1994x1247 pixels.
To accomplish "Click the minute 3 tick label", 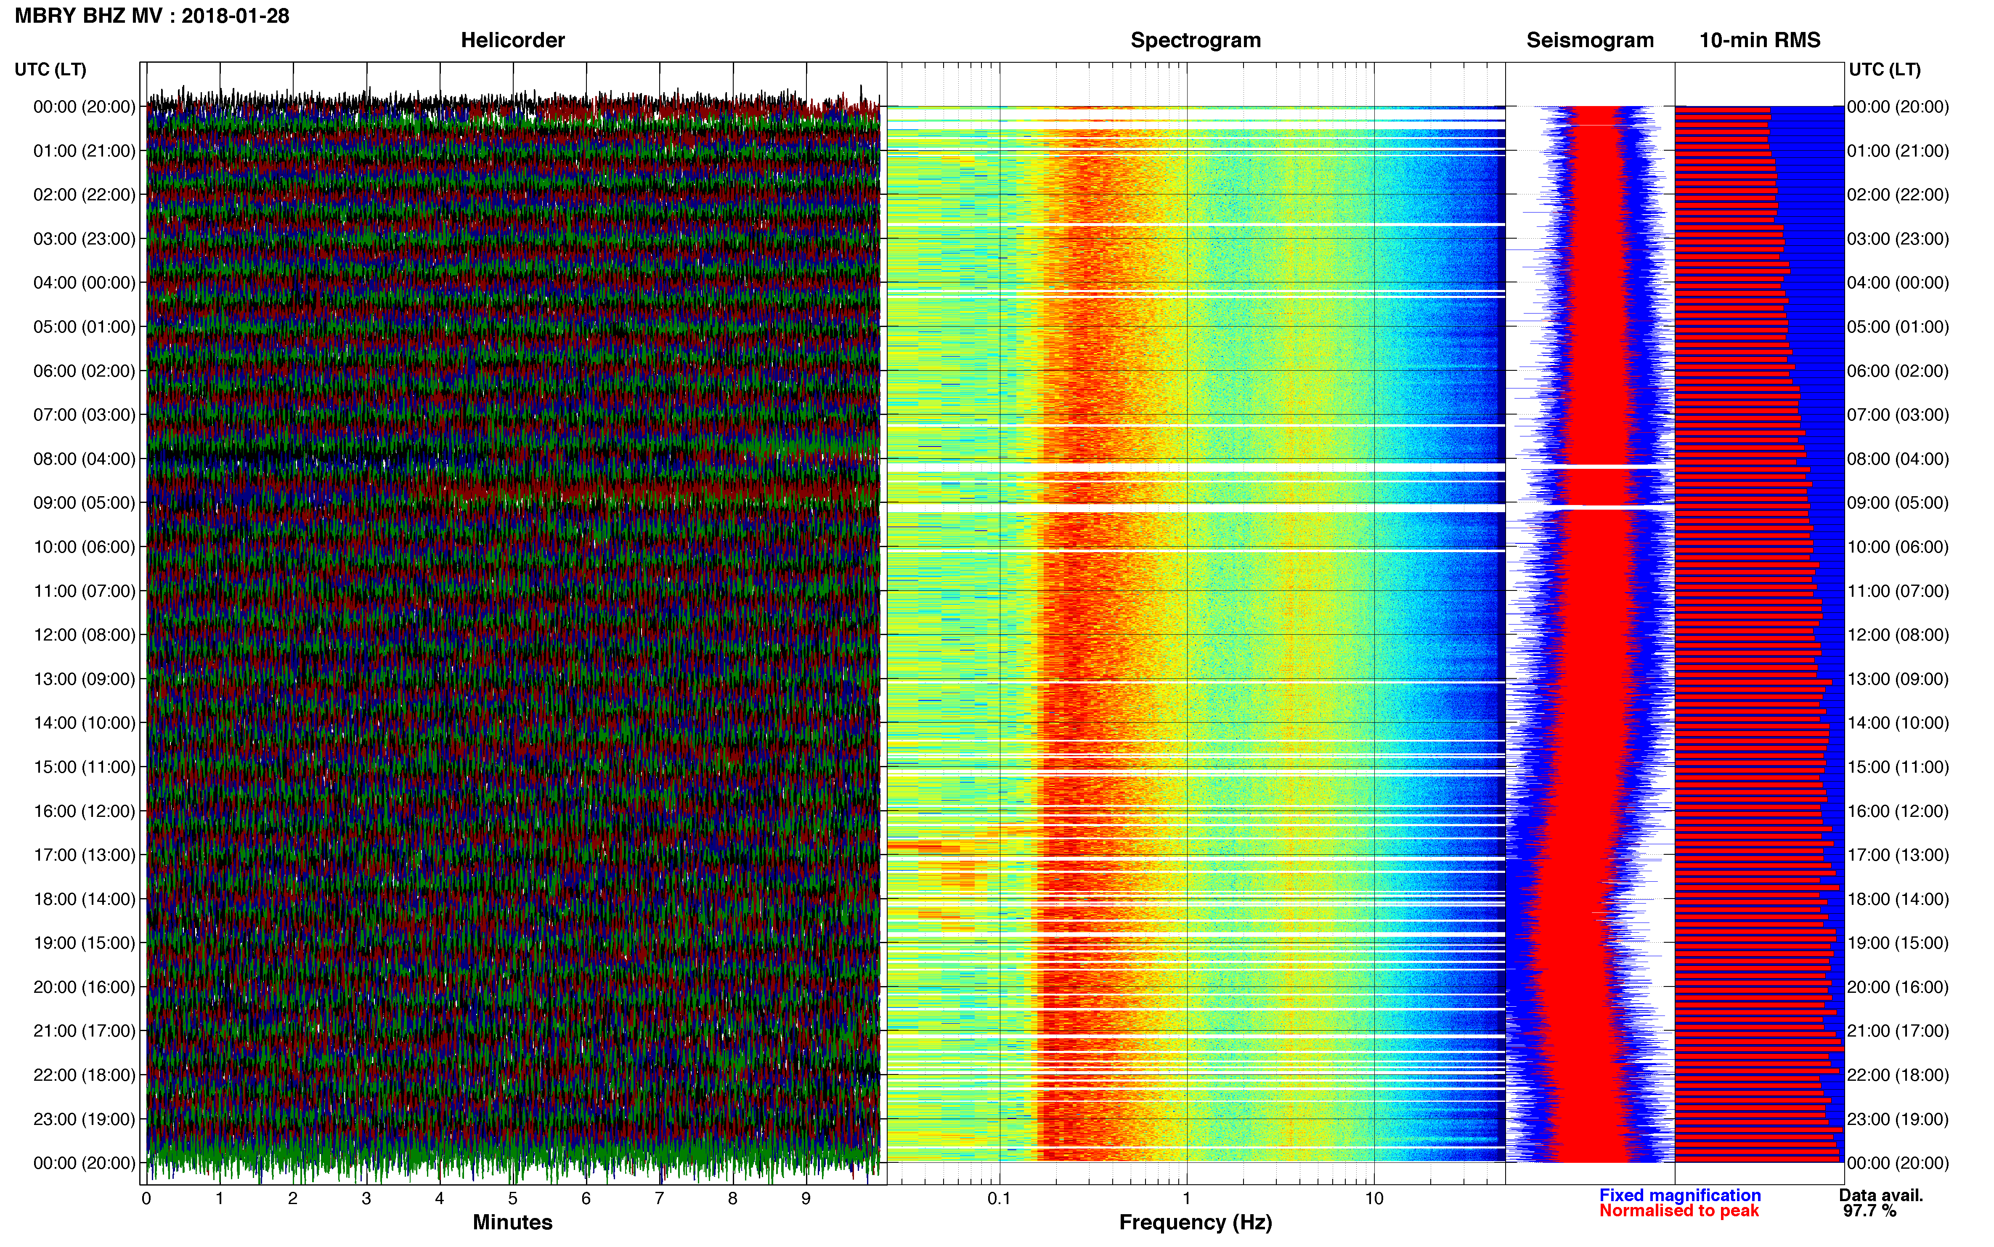I will (366, 1198).
